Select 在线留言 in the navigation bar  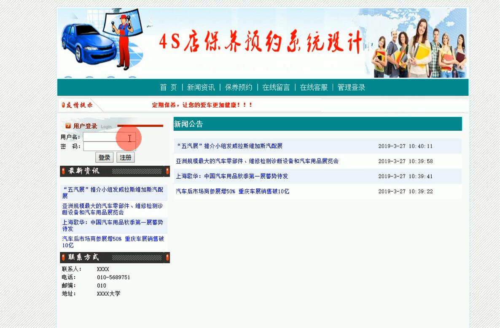click(x=276, y=87)
